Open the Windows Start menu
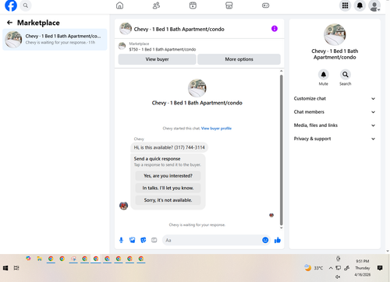Screen dimensions: 390x282 (x=5, y=268)
